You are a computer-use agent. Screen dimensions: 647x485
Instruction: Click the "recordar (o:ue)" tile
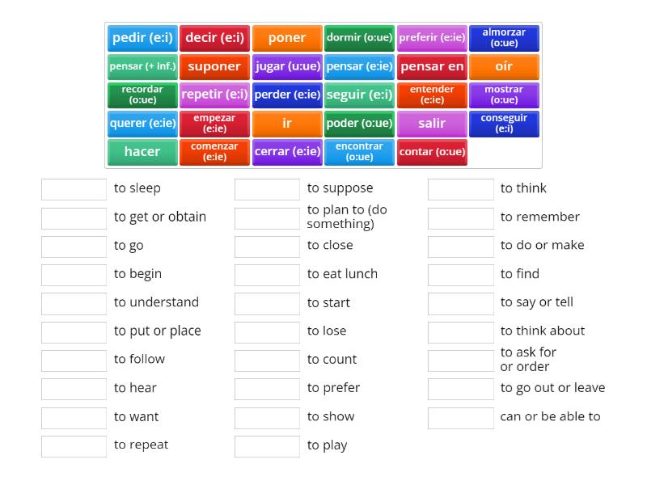[142, 95]
